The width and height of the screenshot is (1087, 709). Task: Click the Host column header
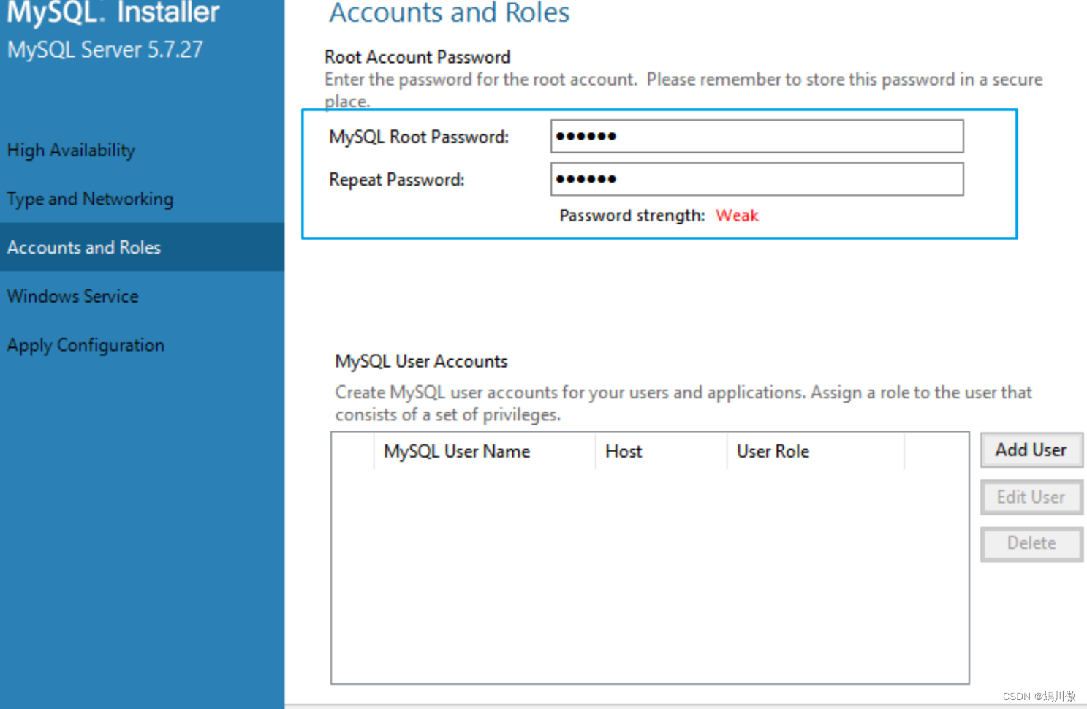pos(661,451)
